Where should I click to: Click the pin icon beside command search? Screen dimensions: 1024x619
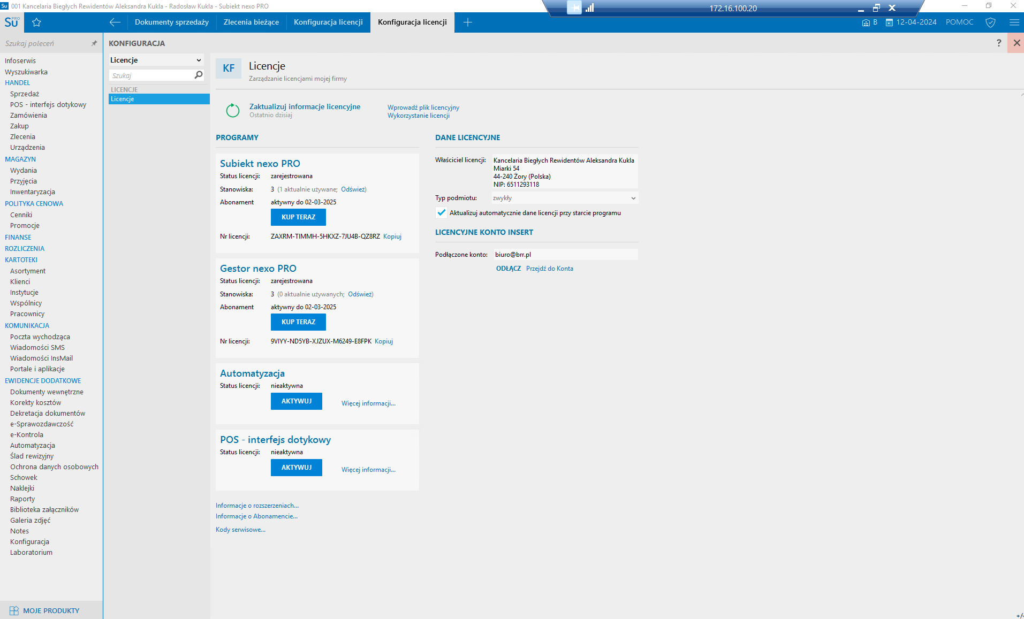94,43
